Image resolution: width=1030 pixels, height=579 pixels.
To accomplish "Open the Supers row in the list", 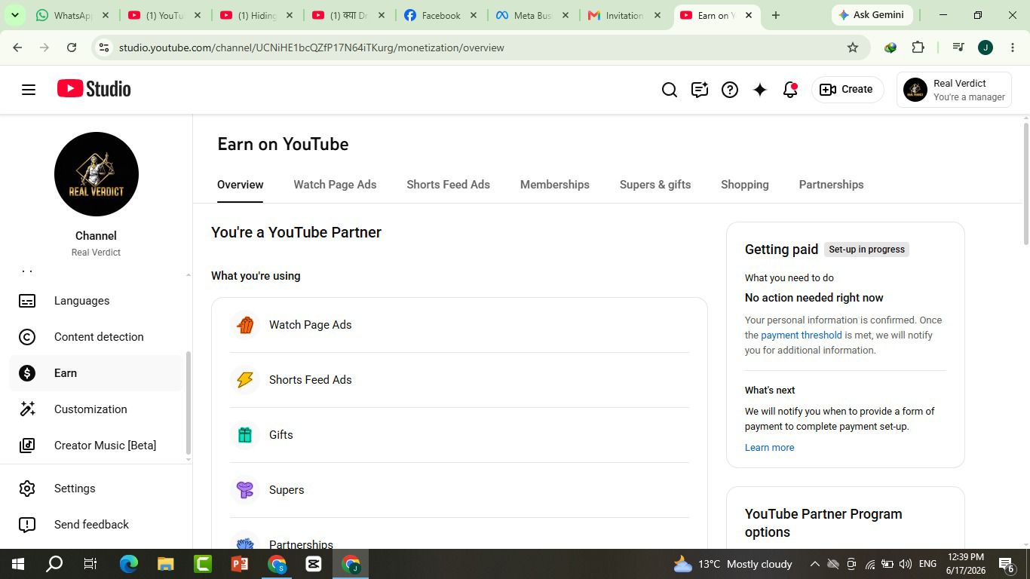I will (x=459, y=490).
